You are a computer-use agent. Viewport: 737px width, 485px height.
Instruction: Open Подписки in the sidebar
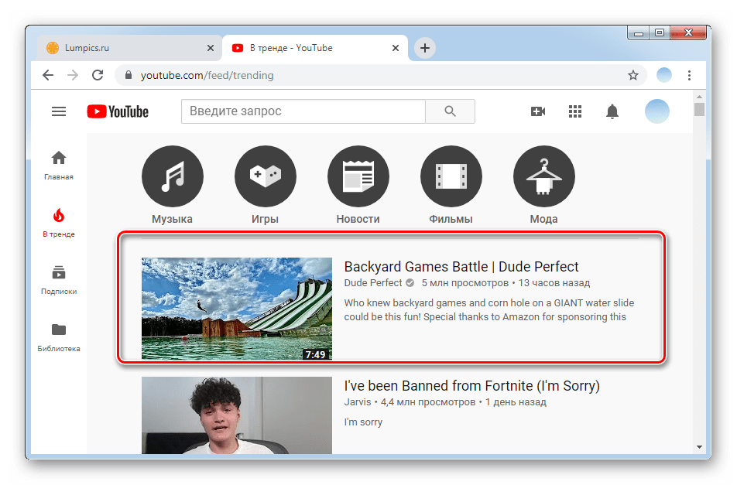point(59,280)
